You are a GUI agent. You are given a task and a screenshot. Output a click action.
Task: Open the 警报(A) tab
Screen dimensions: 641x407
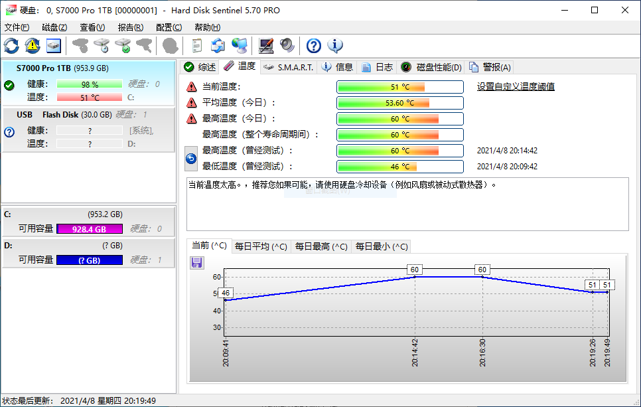coord(490,67)
